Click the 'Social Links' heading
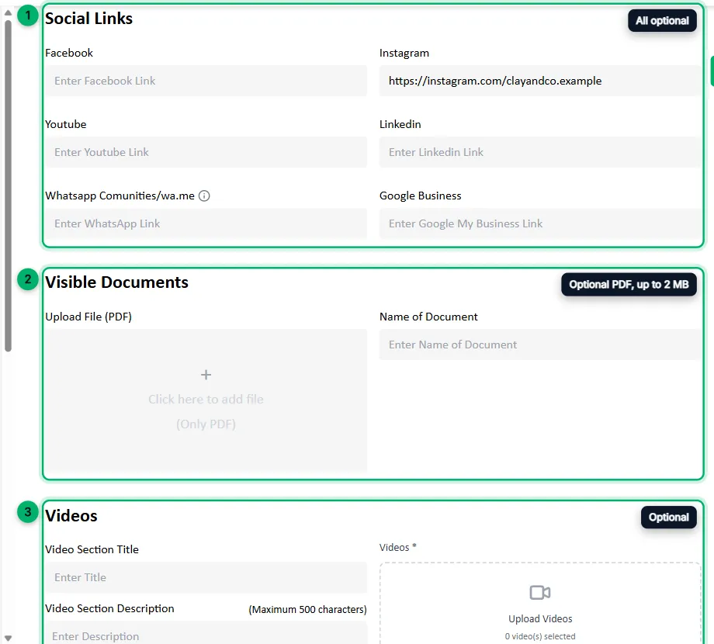 point(88,19)
